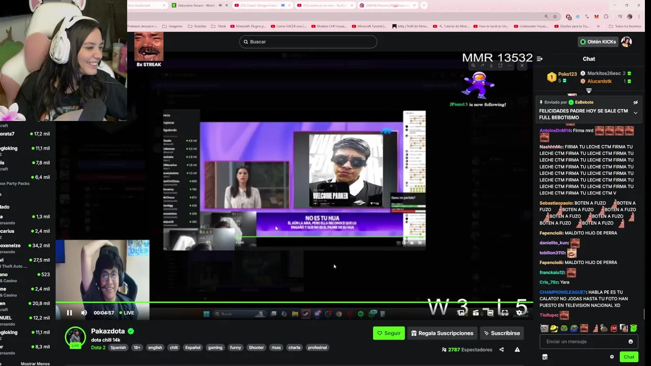
Task: Click the green stream progress bar
Action: (294, 302)
